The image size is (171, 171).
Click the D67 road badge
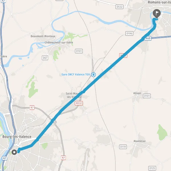(45, 58)
